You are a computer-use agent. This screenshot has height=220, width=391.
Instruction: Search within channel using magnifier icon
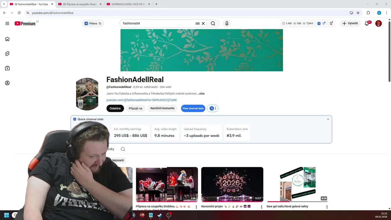(x=123, y=149)
